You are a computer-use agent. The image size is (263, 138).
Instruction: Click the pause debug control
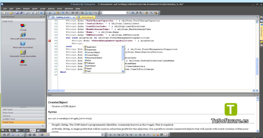click(148, 135)
